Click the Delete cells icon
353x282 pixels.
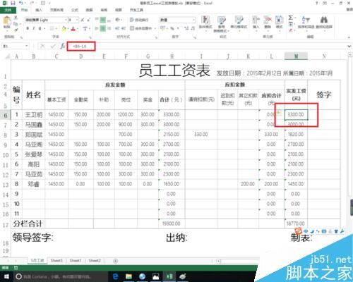[268, 20]
